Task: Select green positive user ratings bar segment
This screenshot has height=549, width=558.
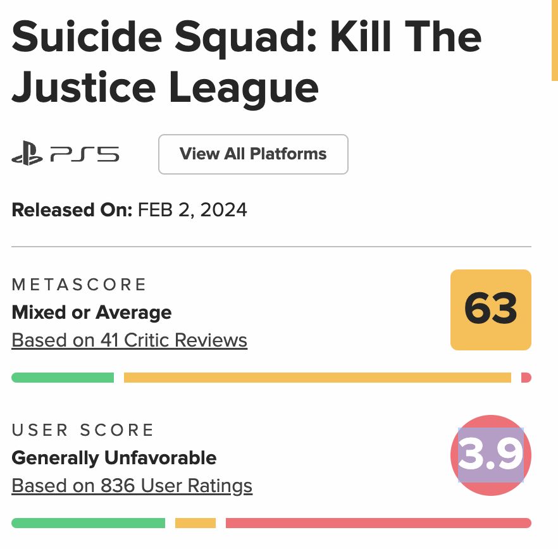Action: [x=89, y=523]
